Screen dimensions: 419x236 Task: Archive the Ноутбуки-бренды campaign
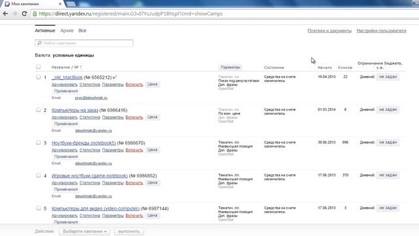[64, 150]
